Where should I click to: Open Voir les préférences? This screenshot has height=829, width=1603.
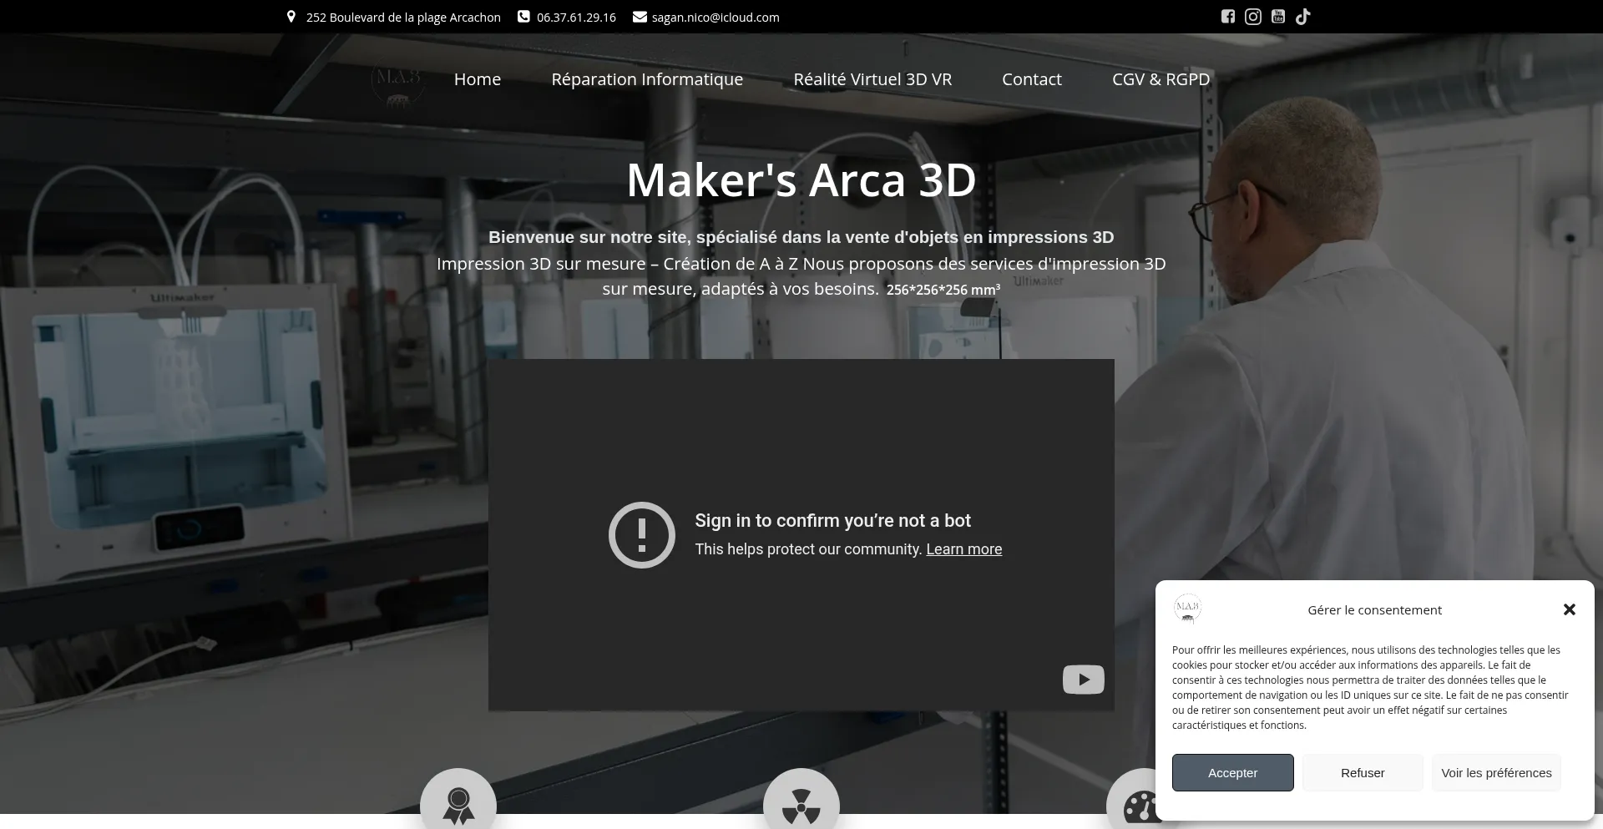pyautogui.click(x=1496, y=772)
